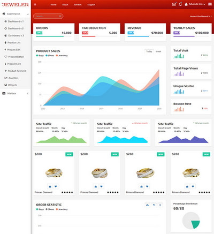This screenshot has width=214, height=234.
Task: Click the magnifier icon in search box
Action: pyautogui.click(x=60, y=16)
